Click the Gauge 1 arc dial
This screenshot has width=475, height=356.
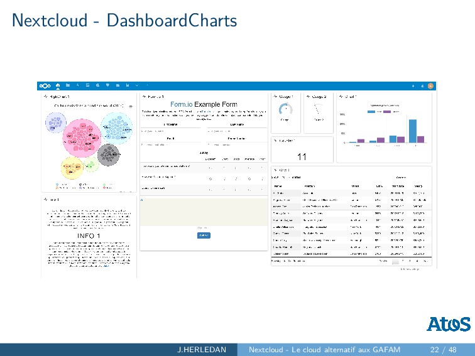point(286,109)
